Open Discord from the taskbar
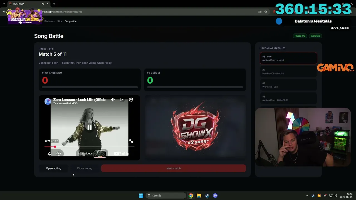 click(x=215, y=196)
